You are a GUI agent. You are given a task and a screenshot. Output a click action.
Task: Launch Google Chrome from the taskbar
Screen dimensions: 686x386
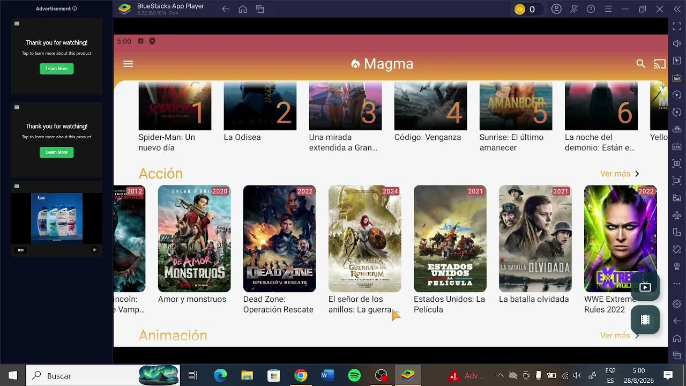[x=301, y=375]
